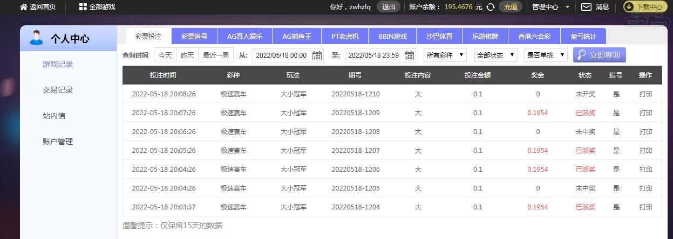
Task: Click the balance amount 195.4676
Action: (x=459, y=7)
